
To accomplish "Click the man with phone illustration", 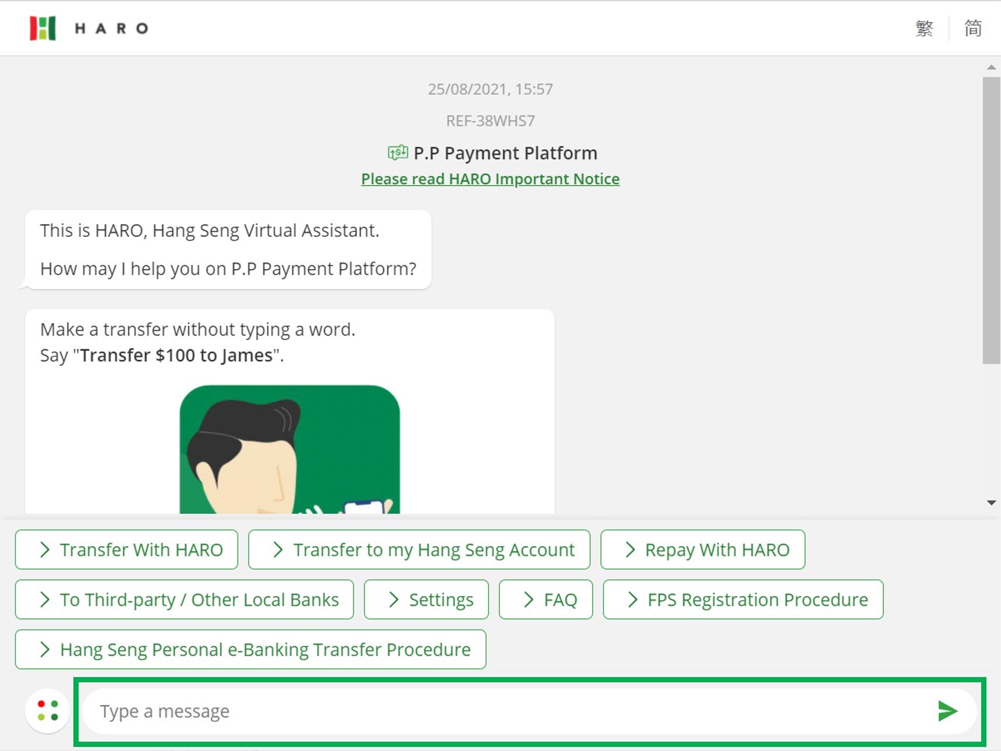I will click(289, 449).
